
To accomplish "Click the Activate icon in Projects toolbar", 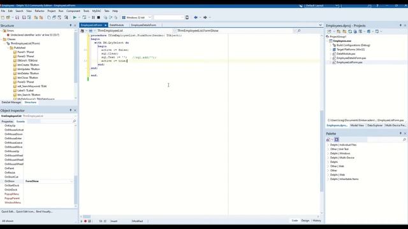I will [x=330, y=31].
